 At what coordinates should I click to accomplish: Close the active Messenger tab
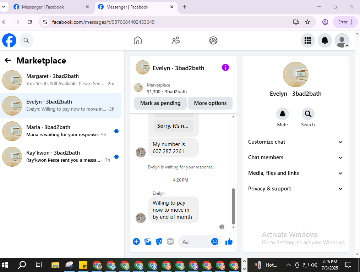(x=172, y=7)
